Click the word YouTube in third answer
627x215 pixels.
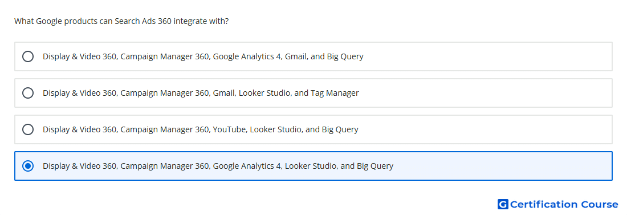pyautogui.click(x=229, y=129)
